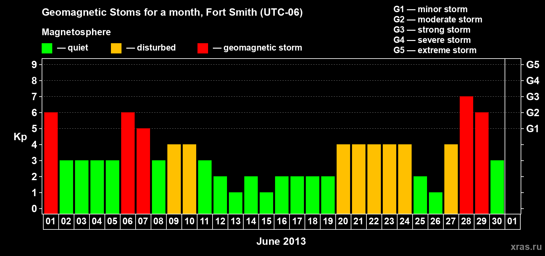Viewport: 545px width, 256px height.
Task: Click the G4 label on right axis
Action: pyautogui.click(x=533, y=81)
